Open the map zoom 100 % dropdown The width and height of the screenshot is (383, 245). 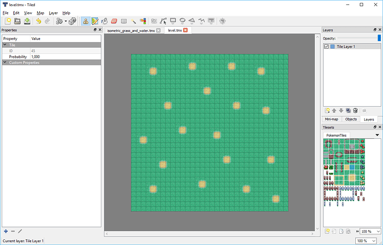366,241
